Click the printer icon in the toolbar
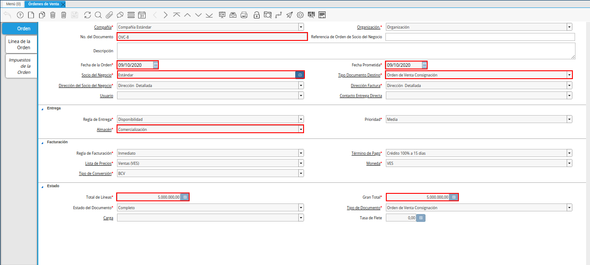590x265 pixels. point(244,15)
